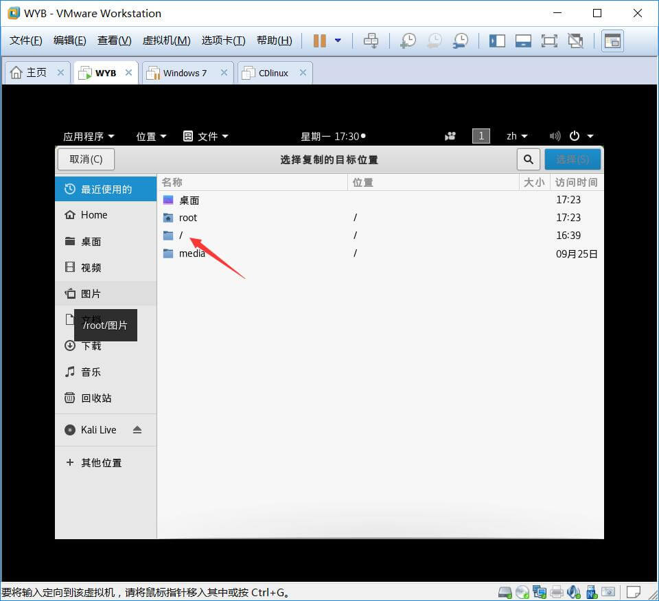Image resolution: width=659 pixels, height=601 pixels.
Task: Eject the Kali Live volume
Action: coord(137,430)
